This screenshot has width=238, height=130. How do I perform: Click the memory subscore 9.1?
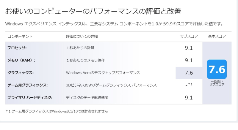pos(189,61)
